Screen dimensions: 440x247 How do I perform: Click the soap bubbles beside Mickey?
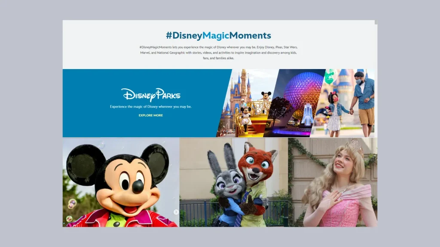coord(71,205)
